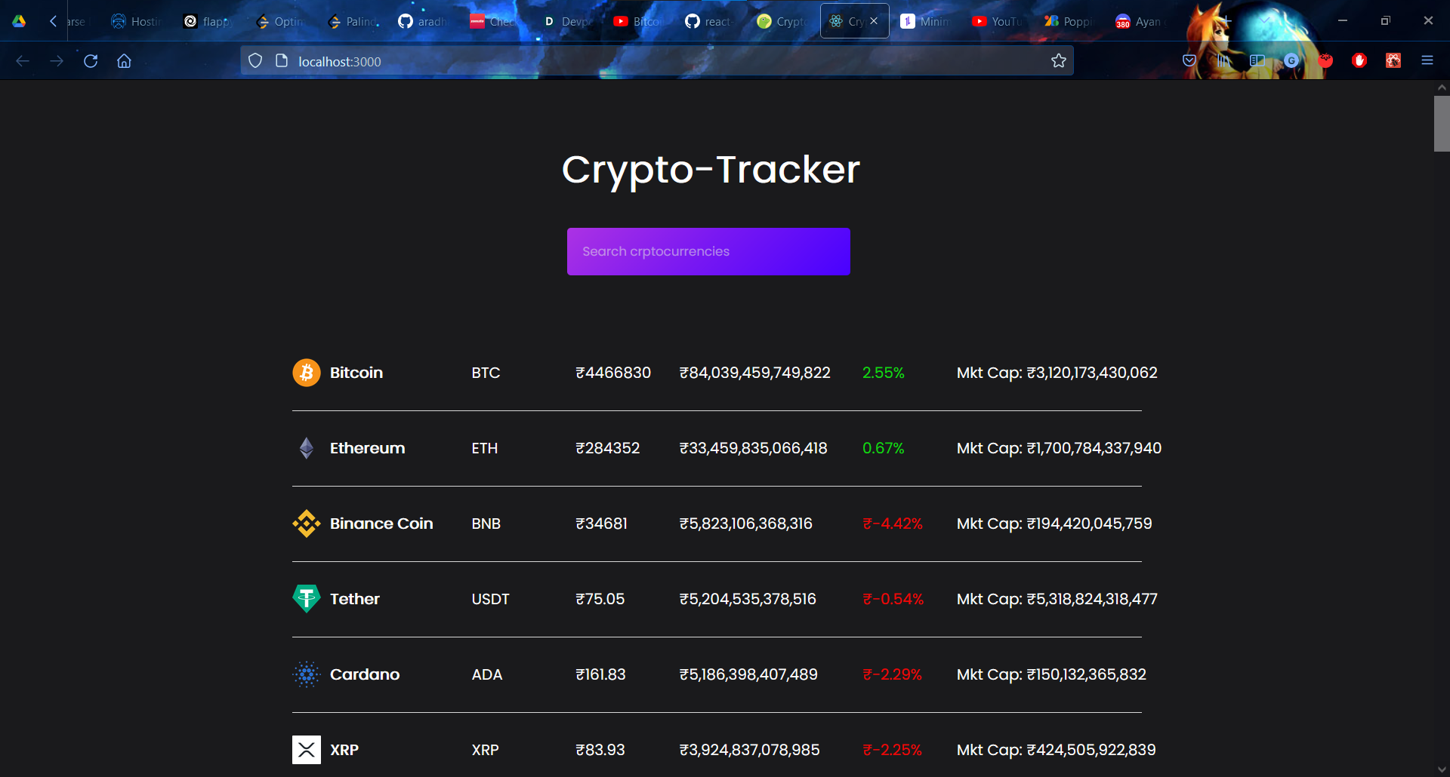Switch to the Palind tab
The image size is (1450, 777).
[353, 21]
